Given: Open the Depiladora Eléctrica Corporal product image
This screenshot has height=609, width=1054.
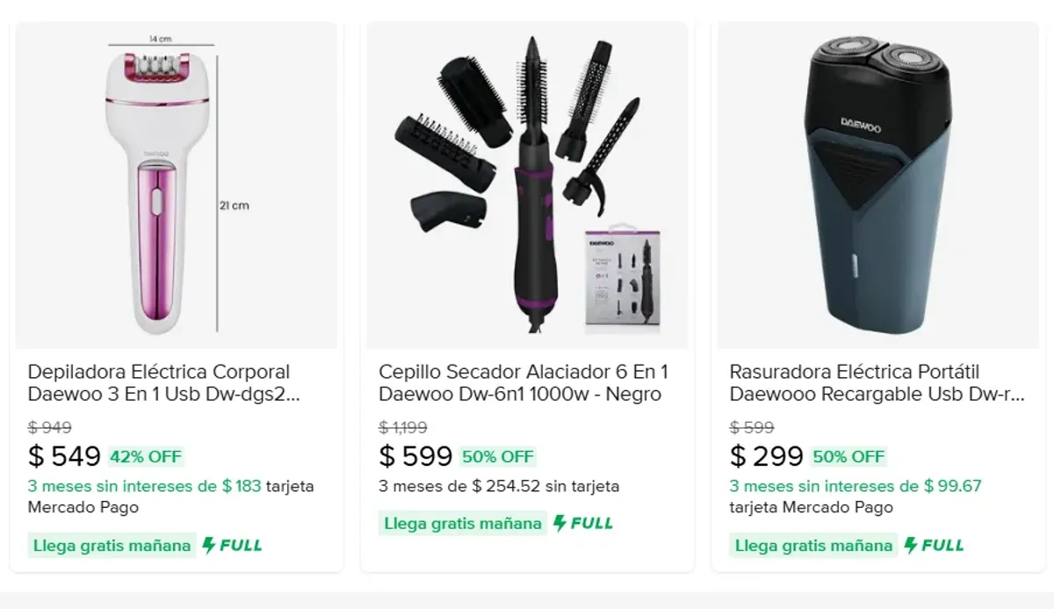Looking at the screenshot, I should [176, 186].
